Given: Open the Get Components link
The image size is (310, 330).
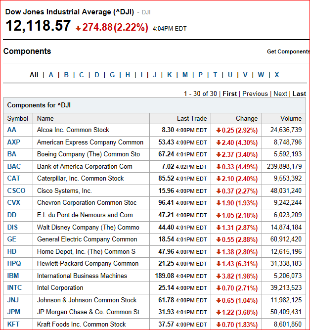Looking at the screenshot, I should click(288, 51).
